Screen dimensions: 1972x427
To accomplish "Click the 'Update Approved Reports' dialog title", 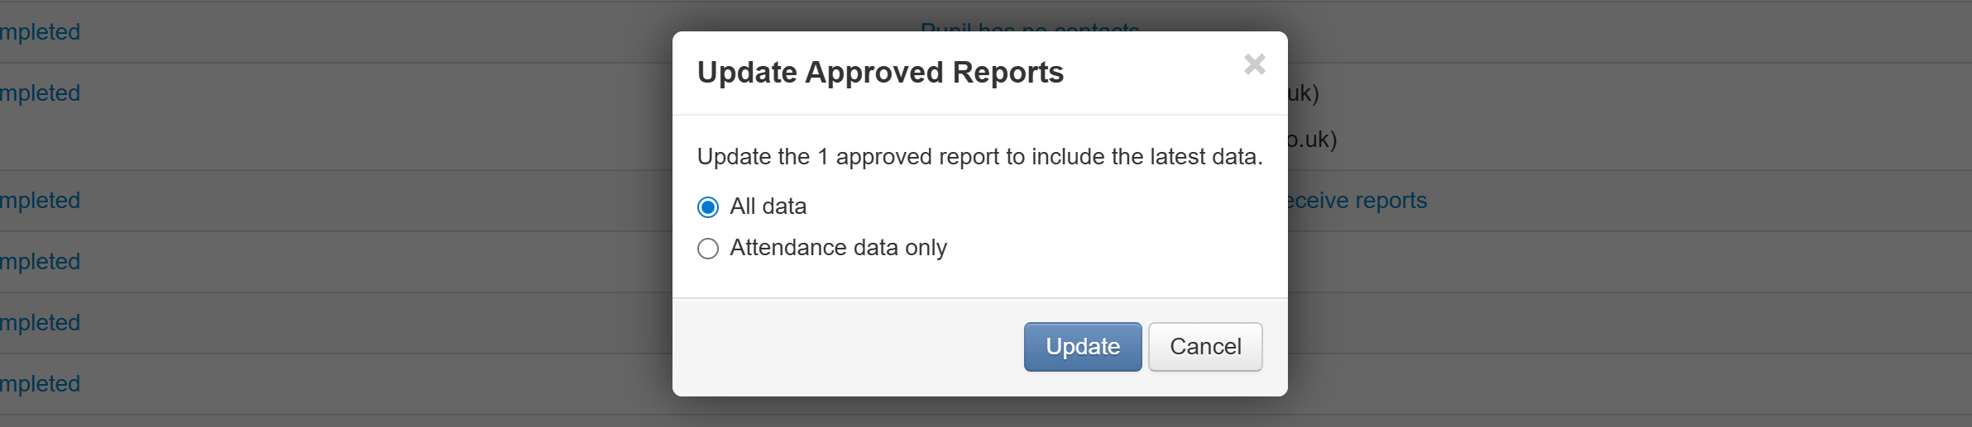I will coord(880,73).
